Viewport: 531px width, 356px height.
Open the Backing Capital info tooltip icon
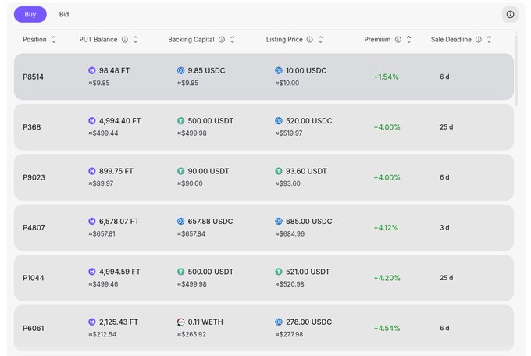pos(222,40)
